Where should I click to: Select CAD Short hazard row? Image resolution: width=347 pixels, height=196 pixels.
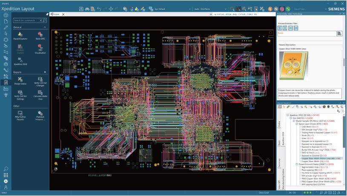310,127
